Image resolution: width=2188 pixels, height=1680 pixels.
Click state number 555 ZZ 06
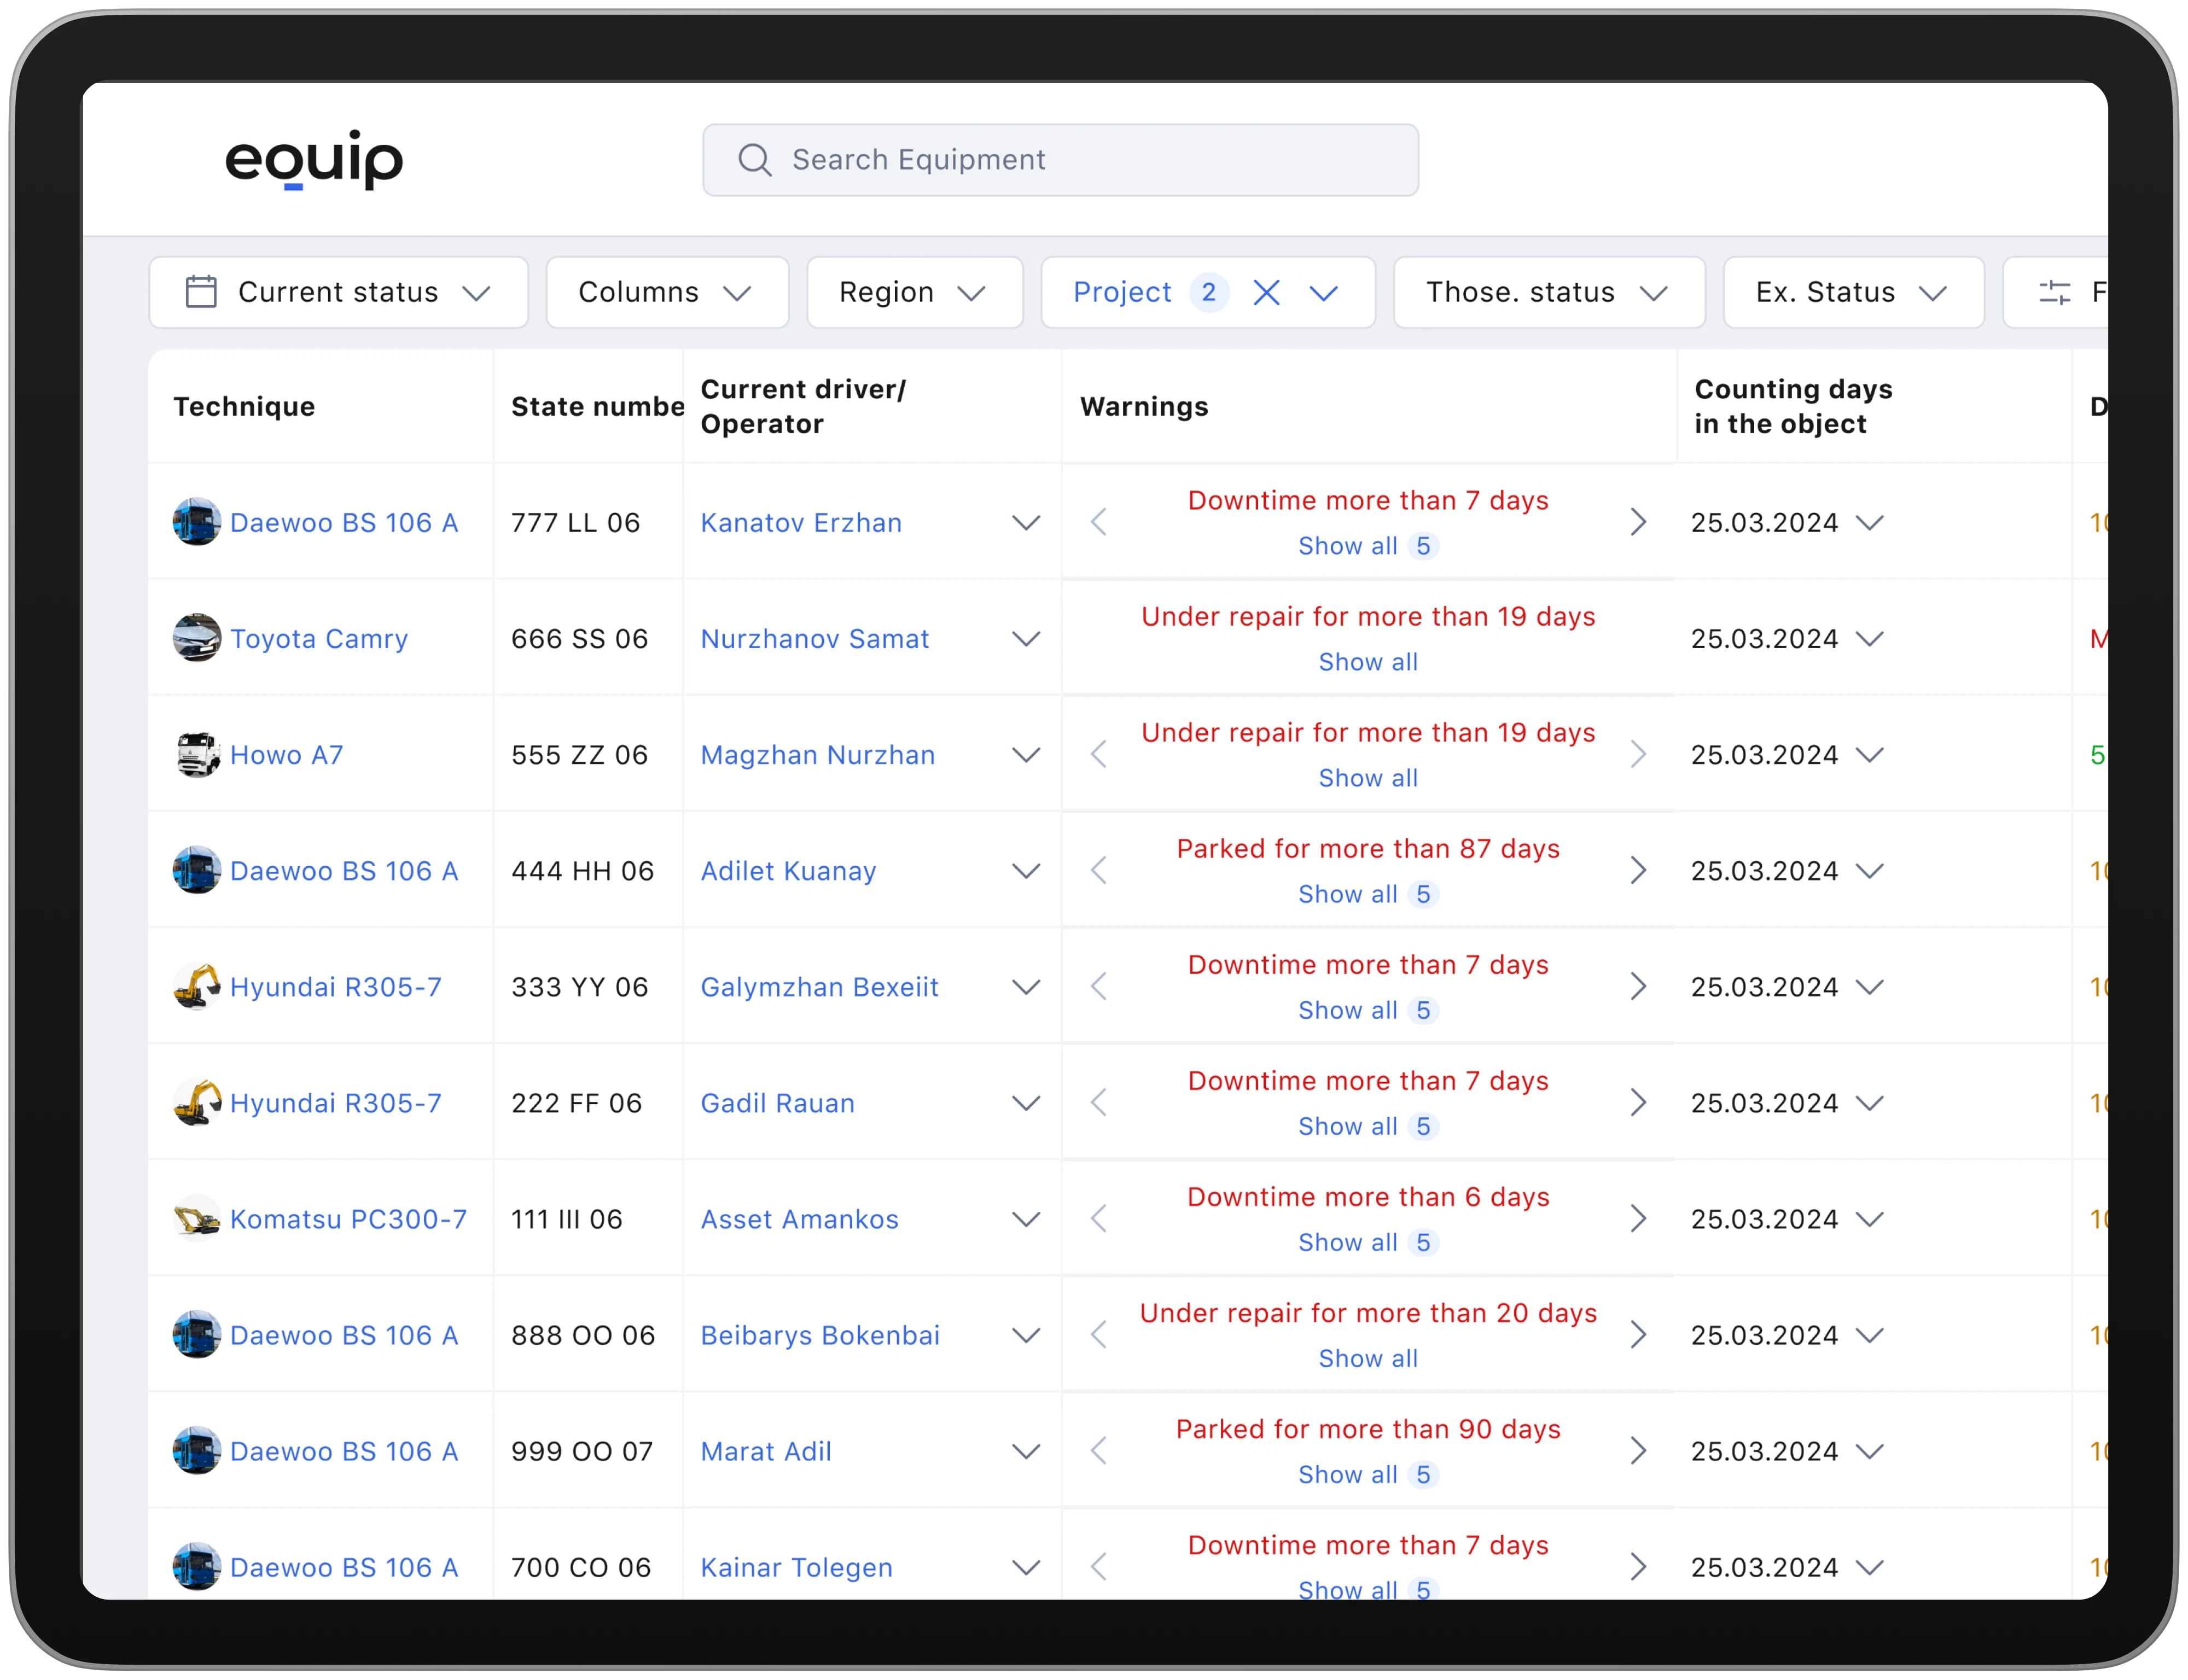click(579, 754)
